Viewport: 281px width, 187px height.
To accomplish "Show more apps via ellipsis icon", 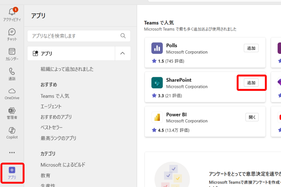I will [12, 153].
